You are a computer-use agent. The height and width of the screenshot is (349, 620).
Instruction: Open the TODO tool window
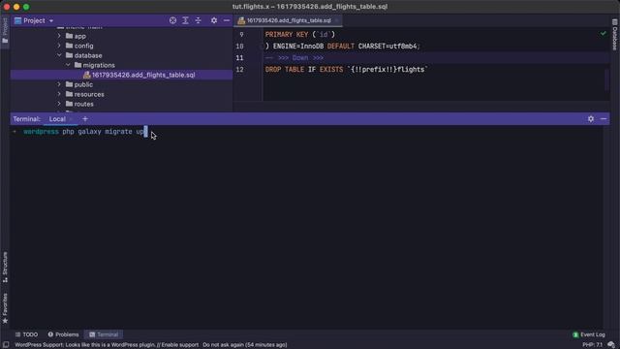click(26, 334)
